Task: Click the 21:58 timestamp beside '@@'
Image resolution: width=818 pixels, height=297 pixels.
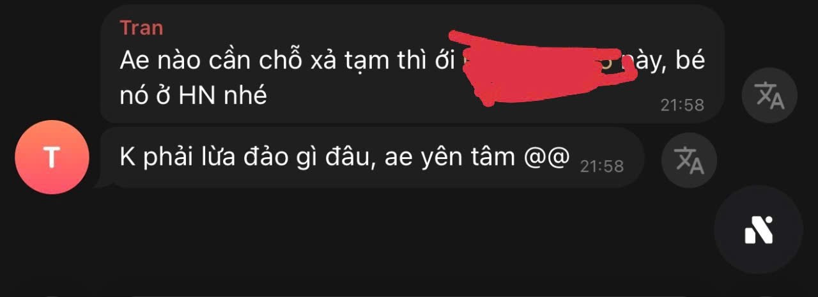Action: click(x=601, y=166)
